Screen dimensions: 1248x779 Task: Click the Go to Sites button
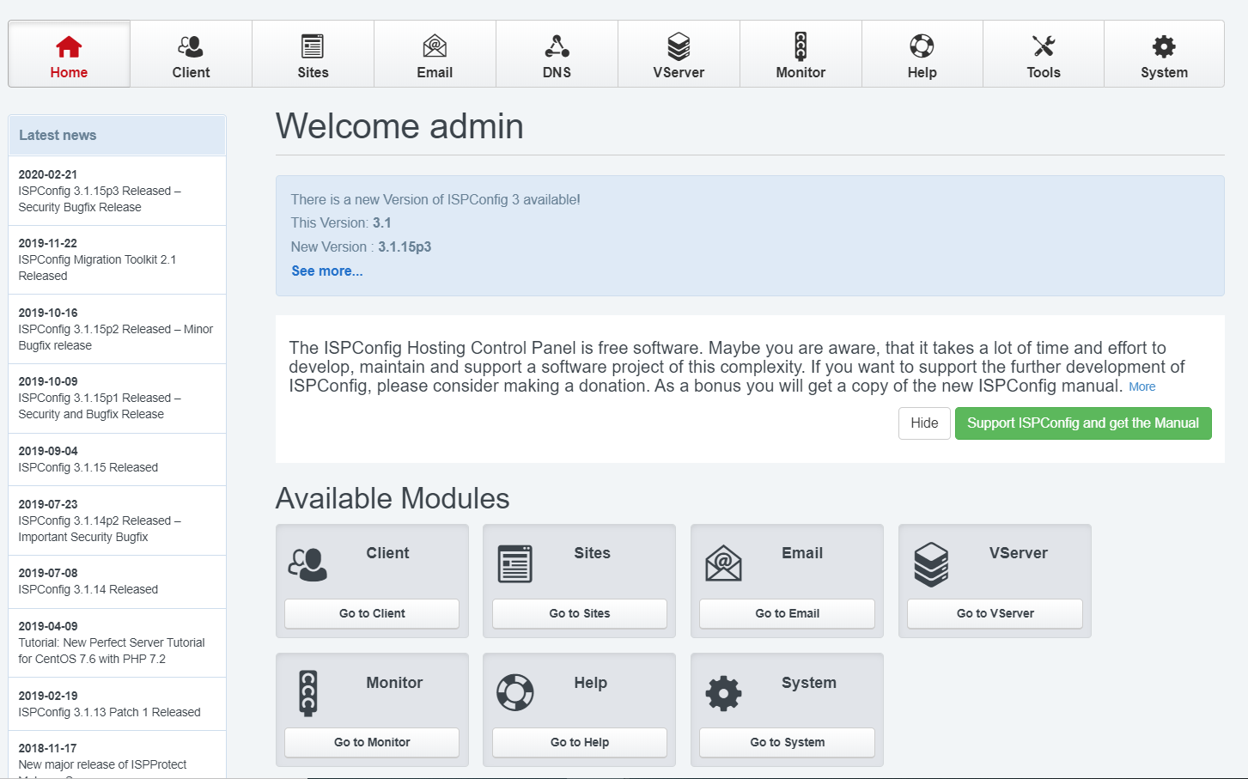click(580, 613)
